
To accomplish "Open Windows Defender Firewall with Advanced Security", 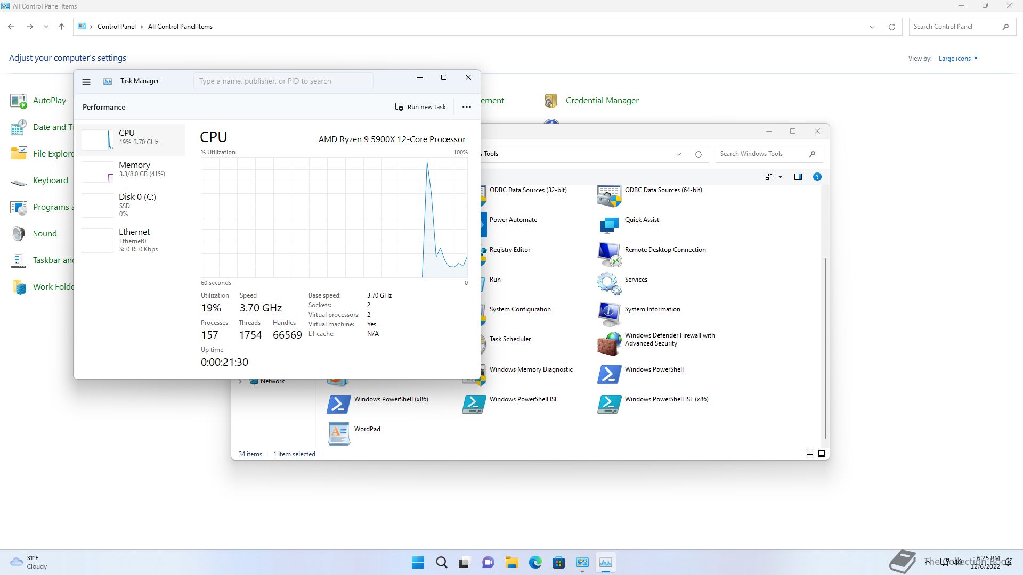I will [656, 343].
